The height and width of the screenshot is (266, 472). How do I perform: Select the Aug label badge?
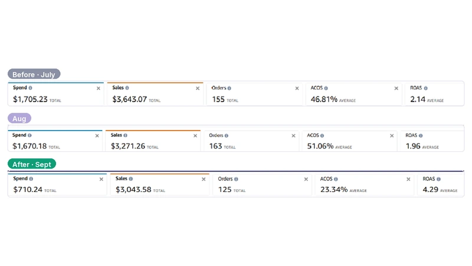click(x=19, y=118)
